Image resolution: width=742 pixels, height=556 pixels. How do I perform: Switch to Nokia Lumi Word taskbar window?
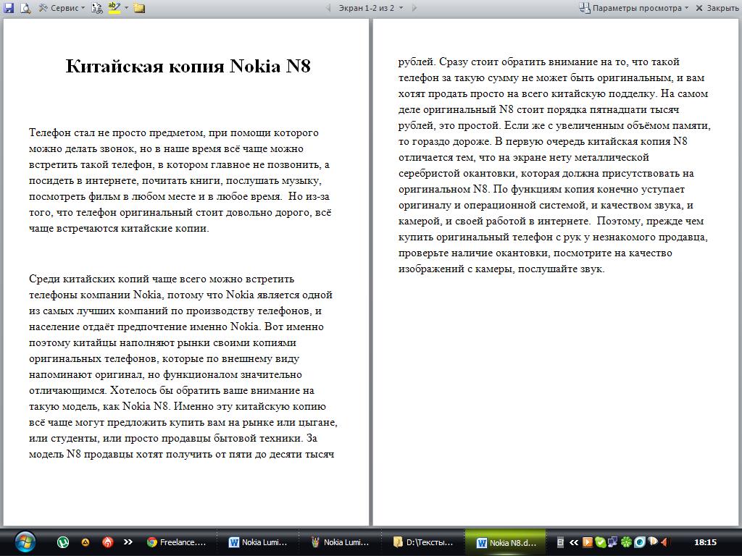258,542
